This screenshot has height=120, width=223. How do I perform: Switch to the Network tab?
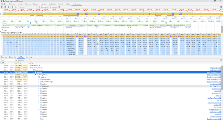pyautogui.click(x=28, y=4)
